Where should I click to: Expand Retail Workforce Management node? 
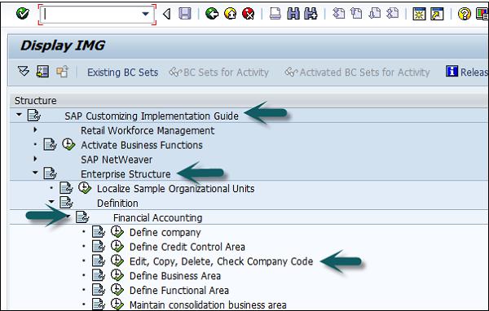click(35, 129)
